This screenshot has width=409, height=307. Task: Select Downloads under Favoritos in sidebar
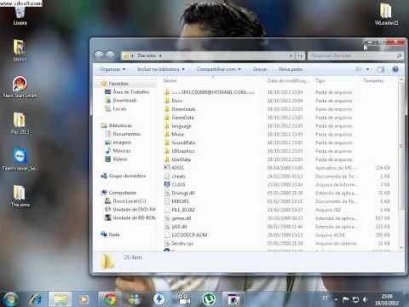pyautogui.click(x=121, y=101)
